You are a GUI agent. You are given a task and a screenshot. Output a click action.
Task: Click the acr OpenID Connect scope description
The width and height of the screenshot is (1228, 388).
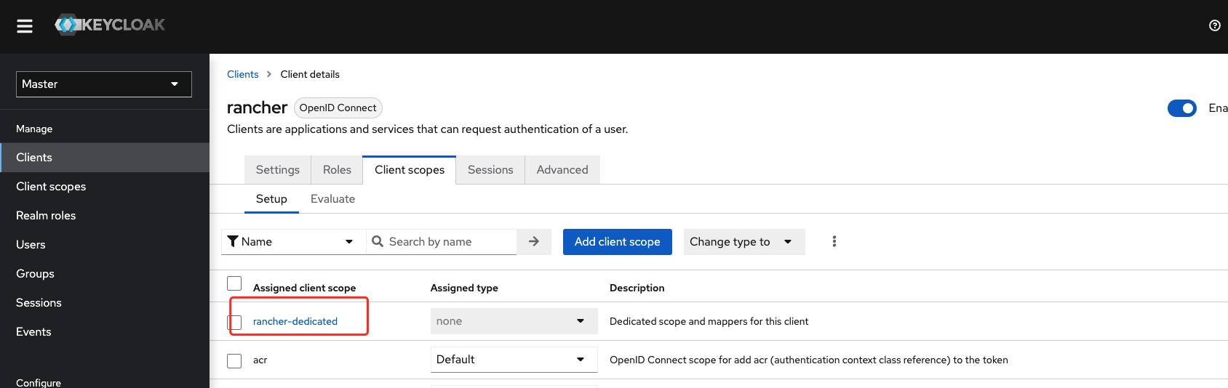[809, 360]
